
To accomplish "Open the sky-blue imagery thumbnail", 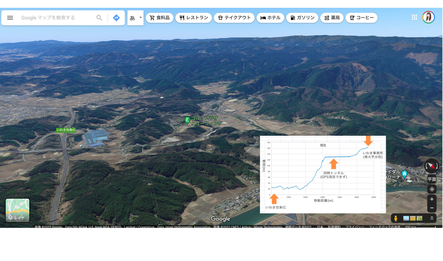I will (x=406, y=218).
